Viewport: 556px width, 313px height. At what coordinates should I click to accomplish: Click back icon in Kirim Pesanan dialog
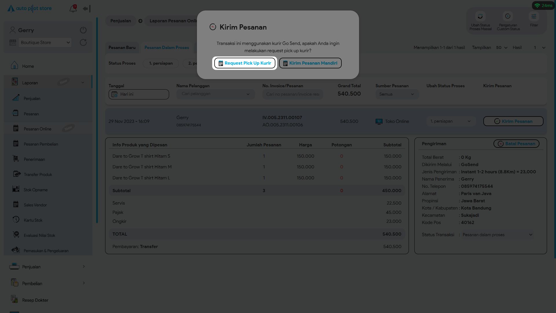pos(213,27)
